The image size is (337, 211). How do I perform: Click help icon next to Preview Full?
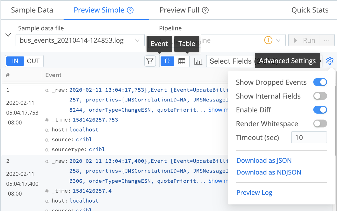click(x=205, y=10)
